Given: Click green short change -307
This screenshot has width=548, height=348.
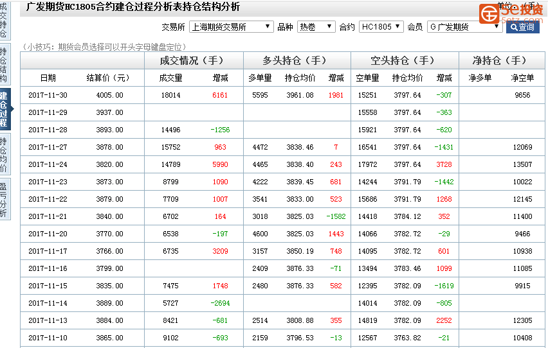Looking at the screenshot, I should [x=444, y=95].
